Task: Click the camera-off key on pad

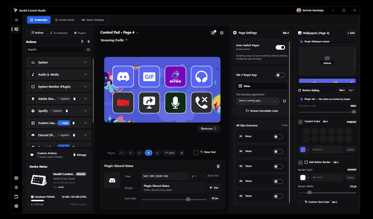Action: (x=123, y=103)
